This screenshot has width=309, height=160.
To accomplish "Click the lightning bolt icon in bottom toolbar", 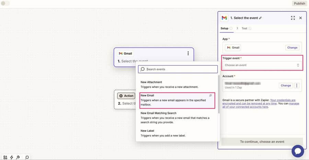I will coord(12,157).
